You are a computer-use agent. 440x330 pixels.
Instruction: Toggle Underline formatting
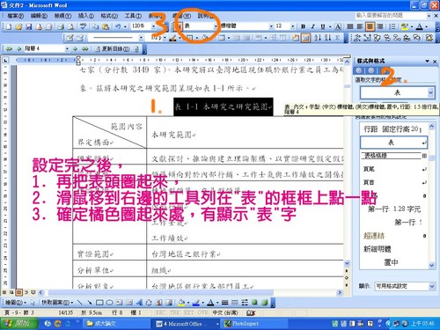click(x=323, y=26)
